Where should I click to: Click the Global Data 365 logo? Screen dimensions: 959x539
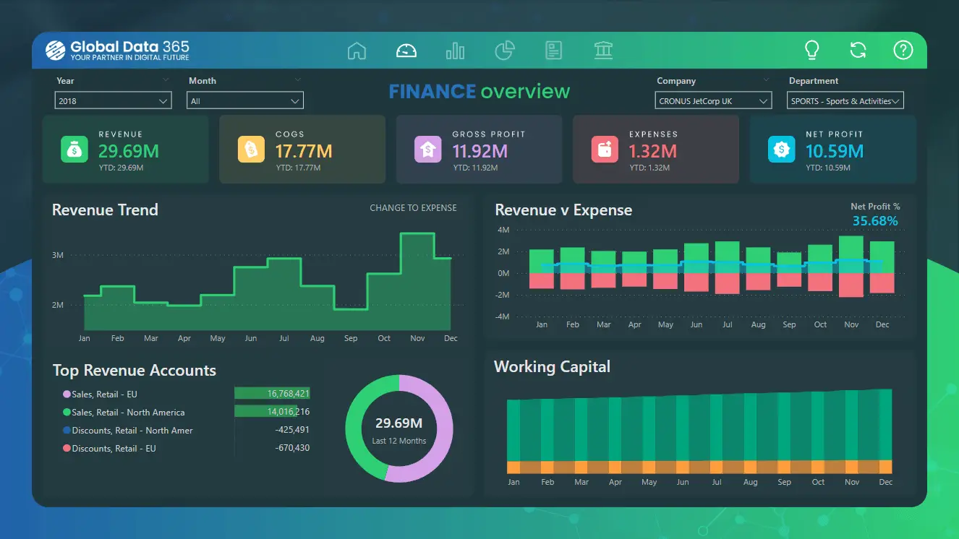coord(117,50)
